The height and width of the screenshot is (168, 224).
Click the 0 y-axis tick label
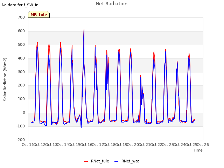[x=24, y=113]
